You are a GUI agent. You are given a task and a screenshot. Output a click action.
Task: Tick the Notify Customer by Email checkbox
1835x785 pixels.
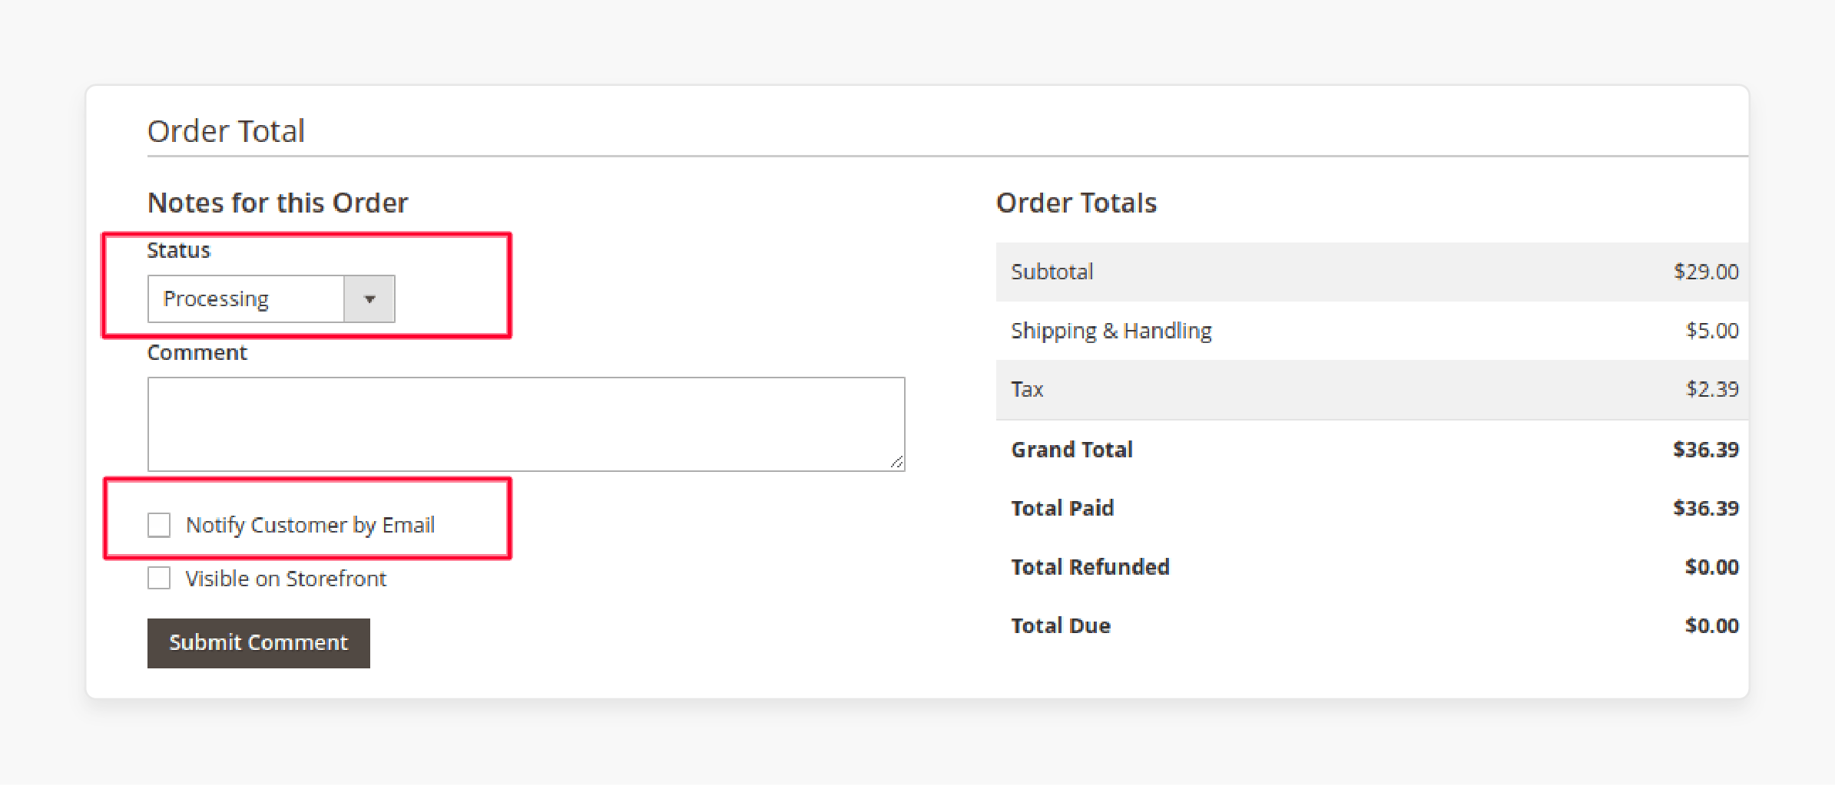coord(159,526)
